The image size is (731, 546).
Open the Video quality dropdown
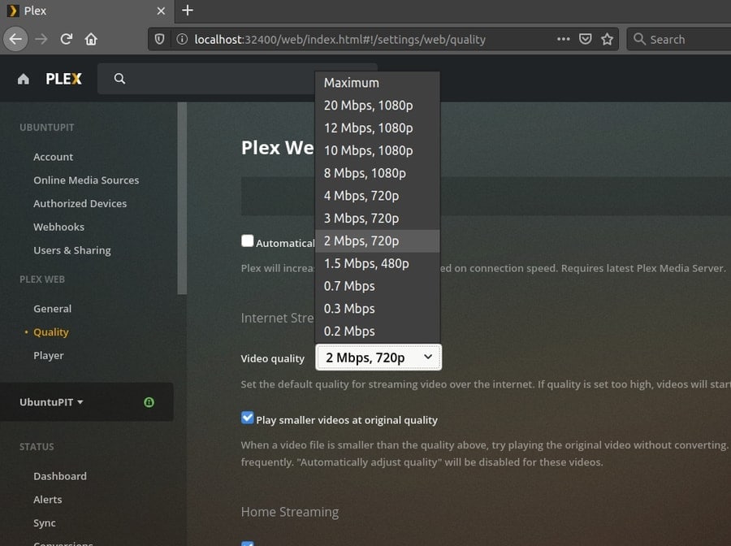(x=378, y=357)
